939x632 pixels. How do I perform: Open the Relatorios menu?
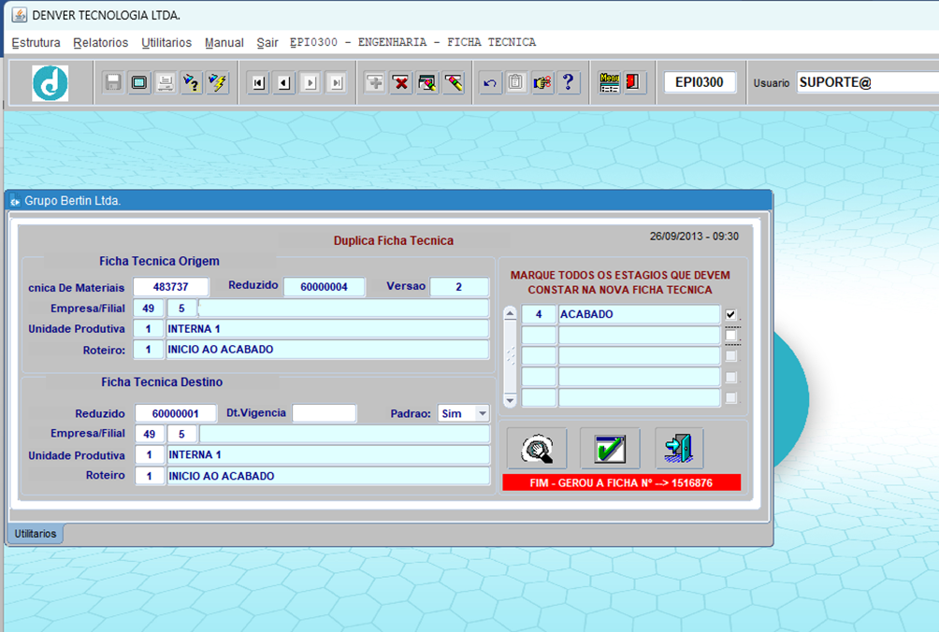tap(101, 42)
